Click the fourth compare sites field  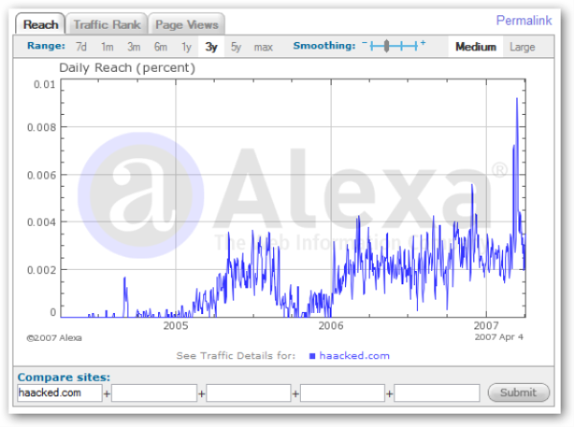342,393
